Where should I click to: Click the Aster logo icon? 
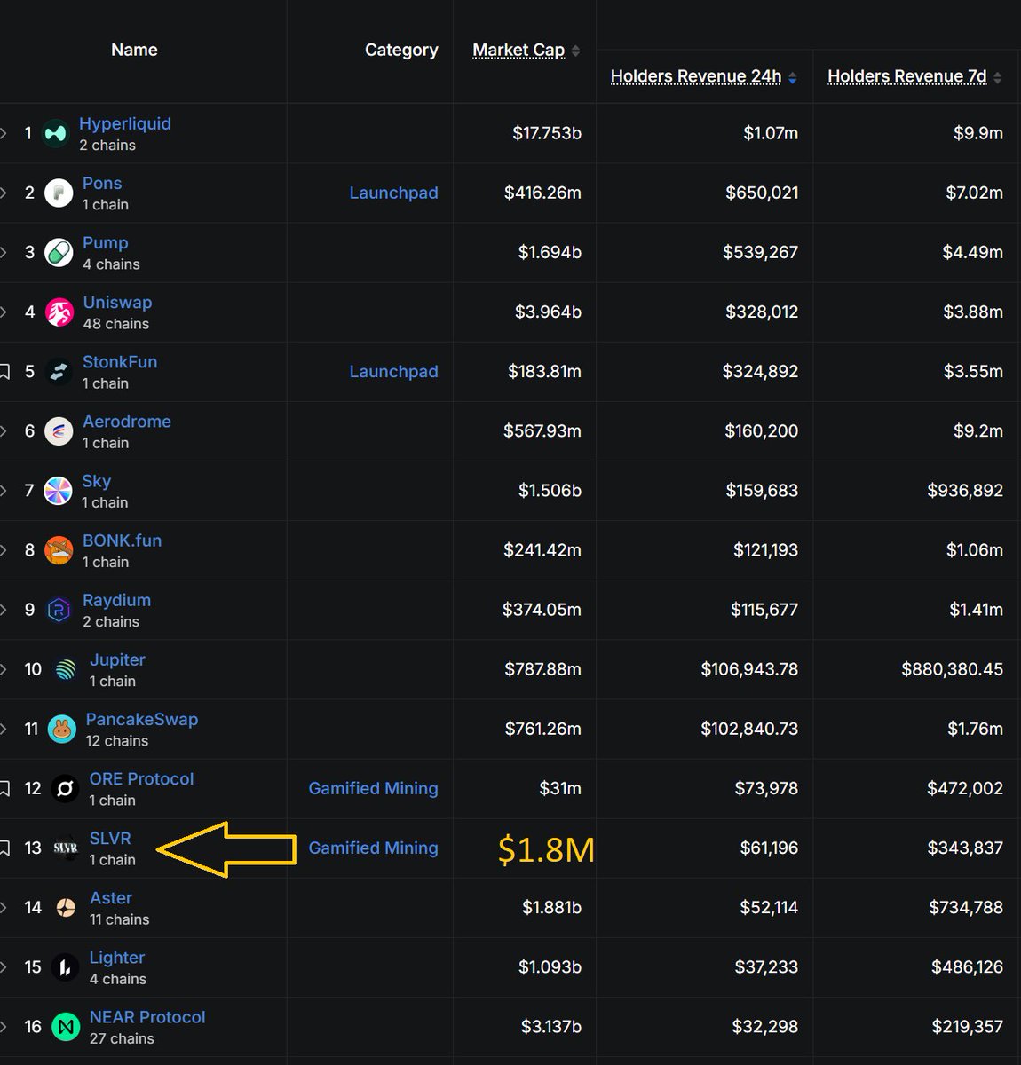66,907
